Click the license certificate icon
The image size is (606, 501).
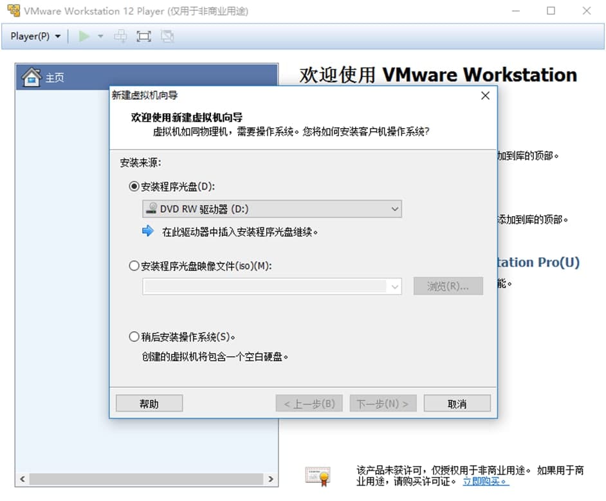pos(318,477)
